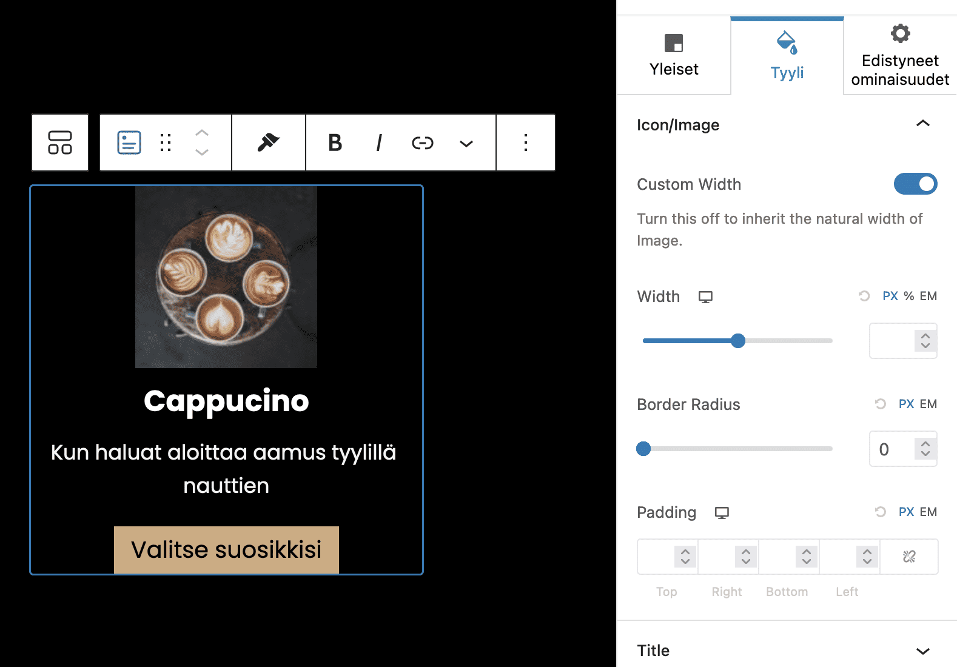Click the Border Radius slider handle

tap(643, 449)
